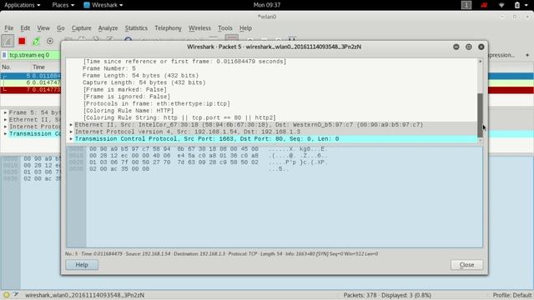This screenshot has height=300, width=534.
Task: Open the Wireless menu
Action: [x=199, y=28]
